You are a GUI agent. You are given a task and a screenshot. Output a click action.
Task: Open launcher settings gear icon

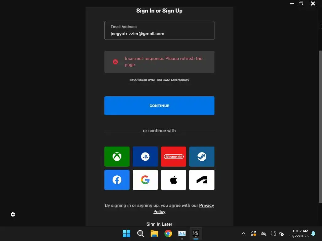click(13, 214)
